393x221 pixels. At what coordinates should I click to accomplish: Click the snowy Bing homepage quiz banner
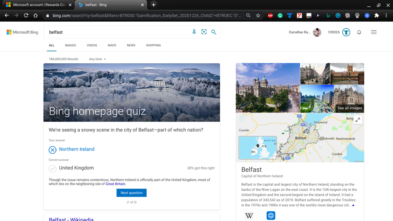click(x=131, y=92)
